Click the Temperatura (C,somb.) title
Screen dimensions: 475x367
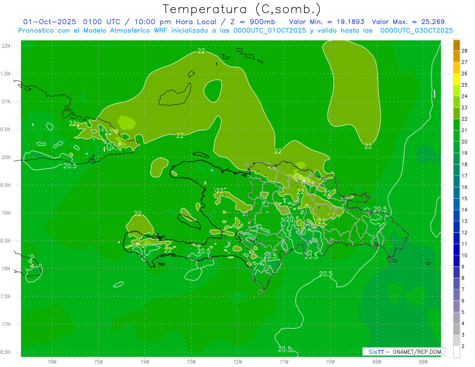point(241,9)
